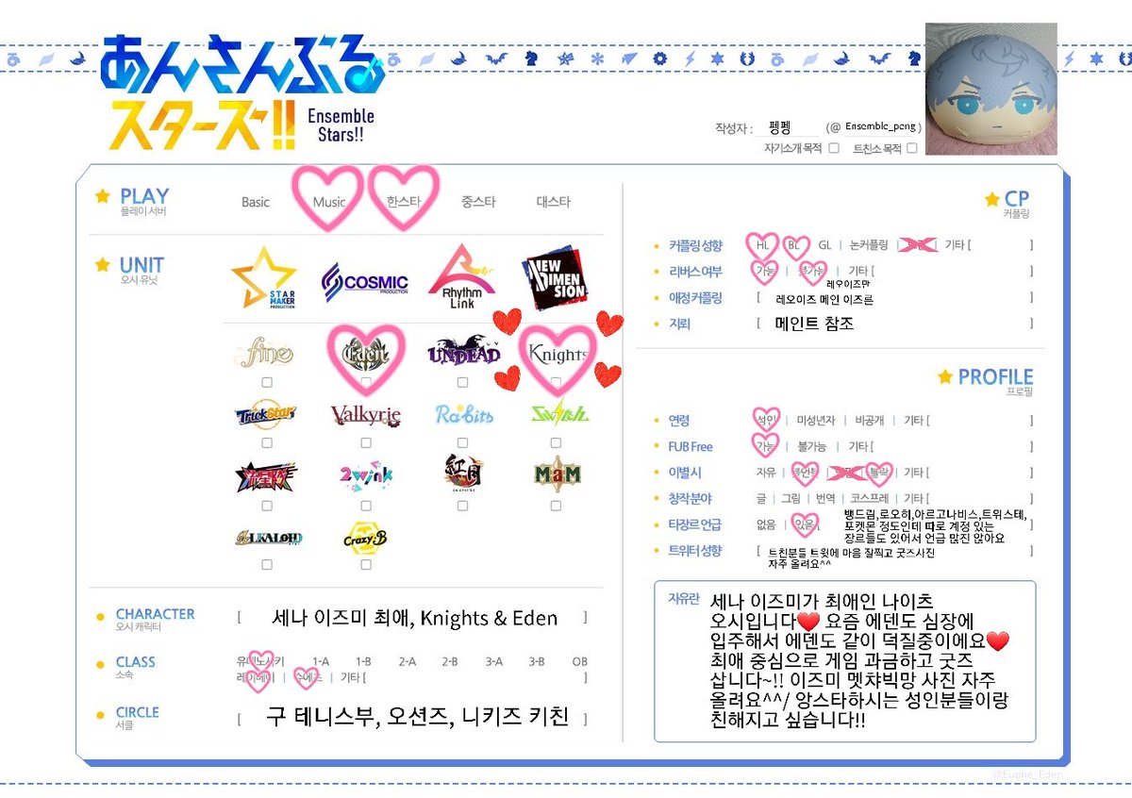Choose the 중스타 server option
The width and height of the screenshot is (1132, 798).
click(x=478, y=201)
